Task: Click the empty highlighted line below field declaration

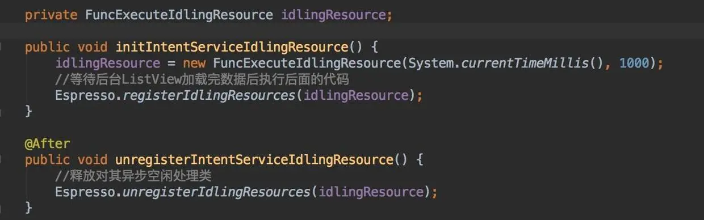Action: point(352,31)
